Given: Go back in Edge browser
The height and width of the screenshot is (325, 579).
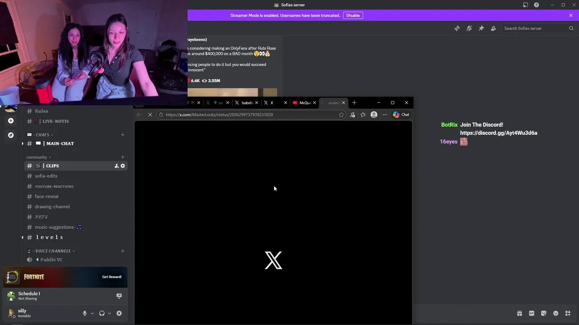Looking at the screenshot, I should [139, 115].
